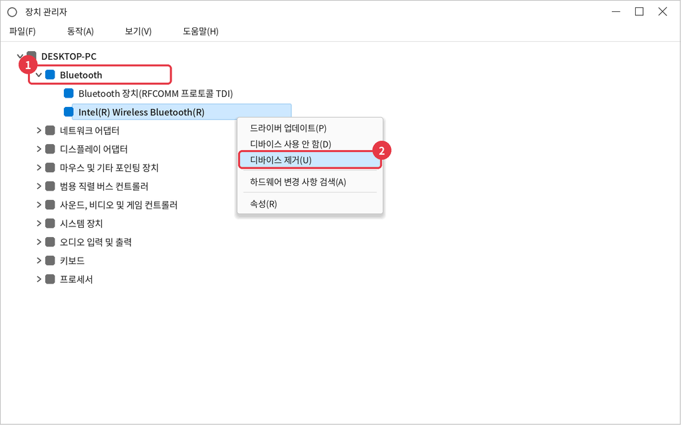Select 범용 직렬 버스 컨트롤러 label
The image size is (681, 425).
(104, 187)
